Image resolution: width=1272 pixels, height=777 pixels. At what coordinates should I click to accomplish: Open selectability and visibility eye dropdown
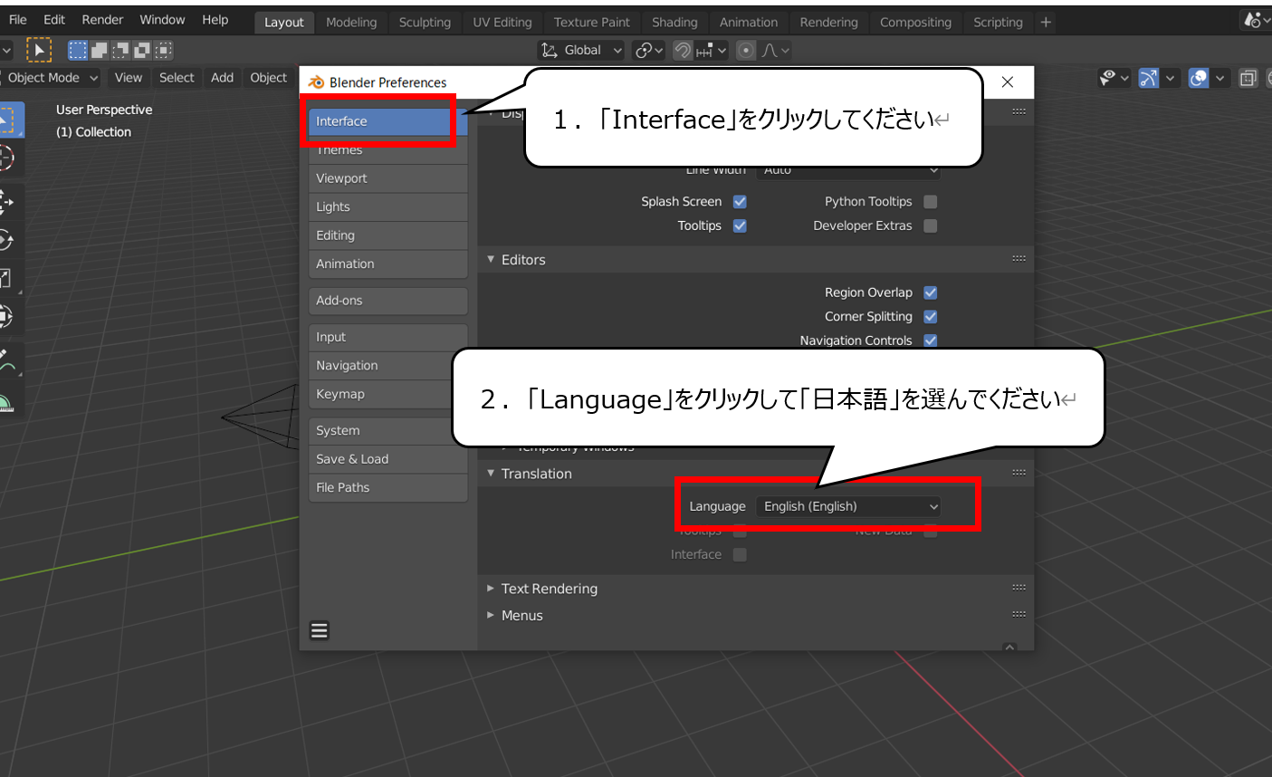(1114, 78)
